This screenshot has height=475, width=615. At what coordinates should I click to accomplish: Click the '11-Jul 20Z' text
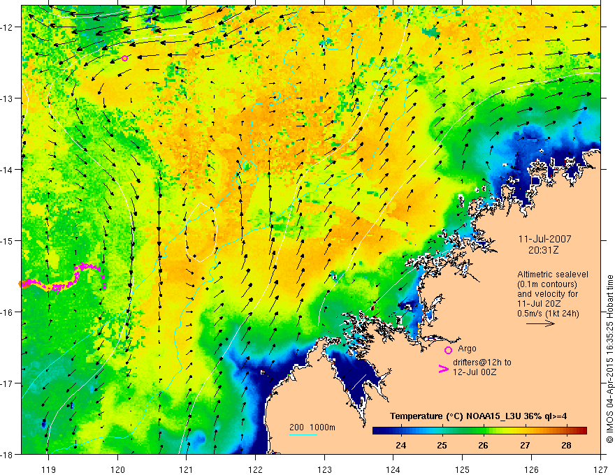point(539,304)
